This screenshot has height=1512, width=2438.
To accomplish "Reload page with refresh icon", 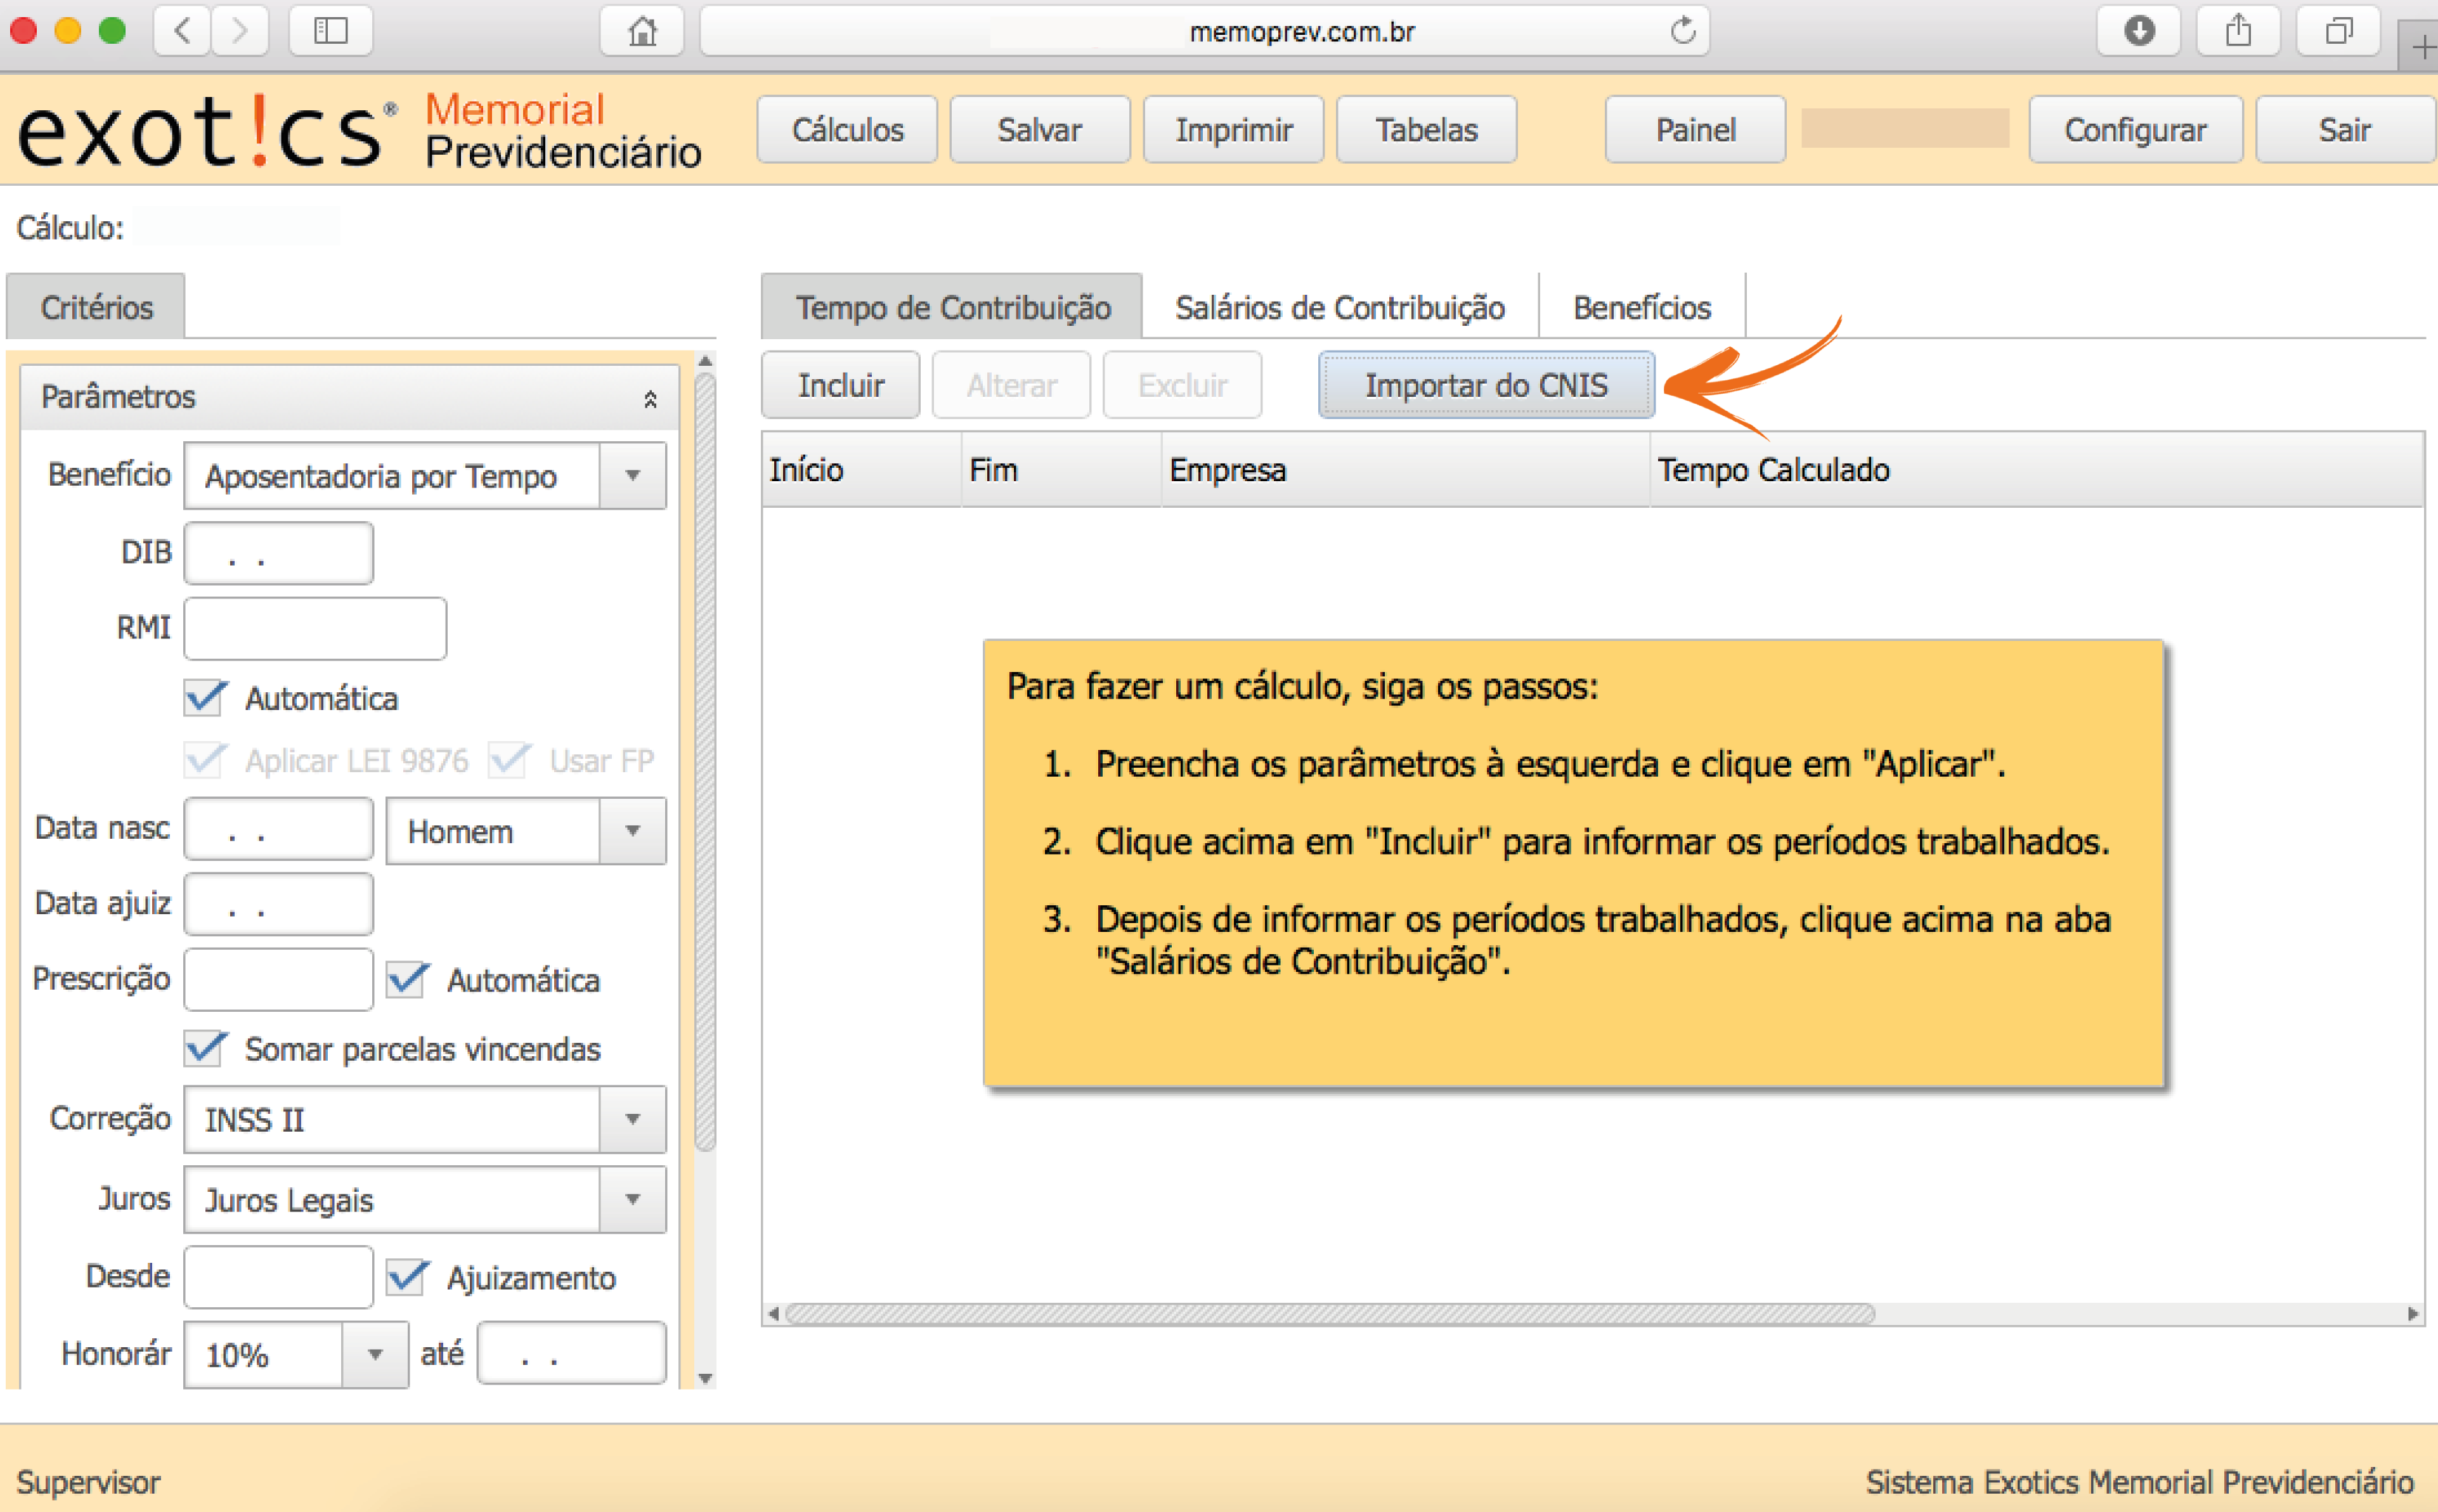I will click(x=1683, y=31).
